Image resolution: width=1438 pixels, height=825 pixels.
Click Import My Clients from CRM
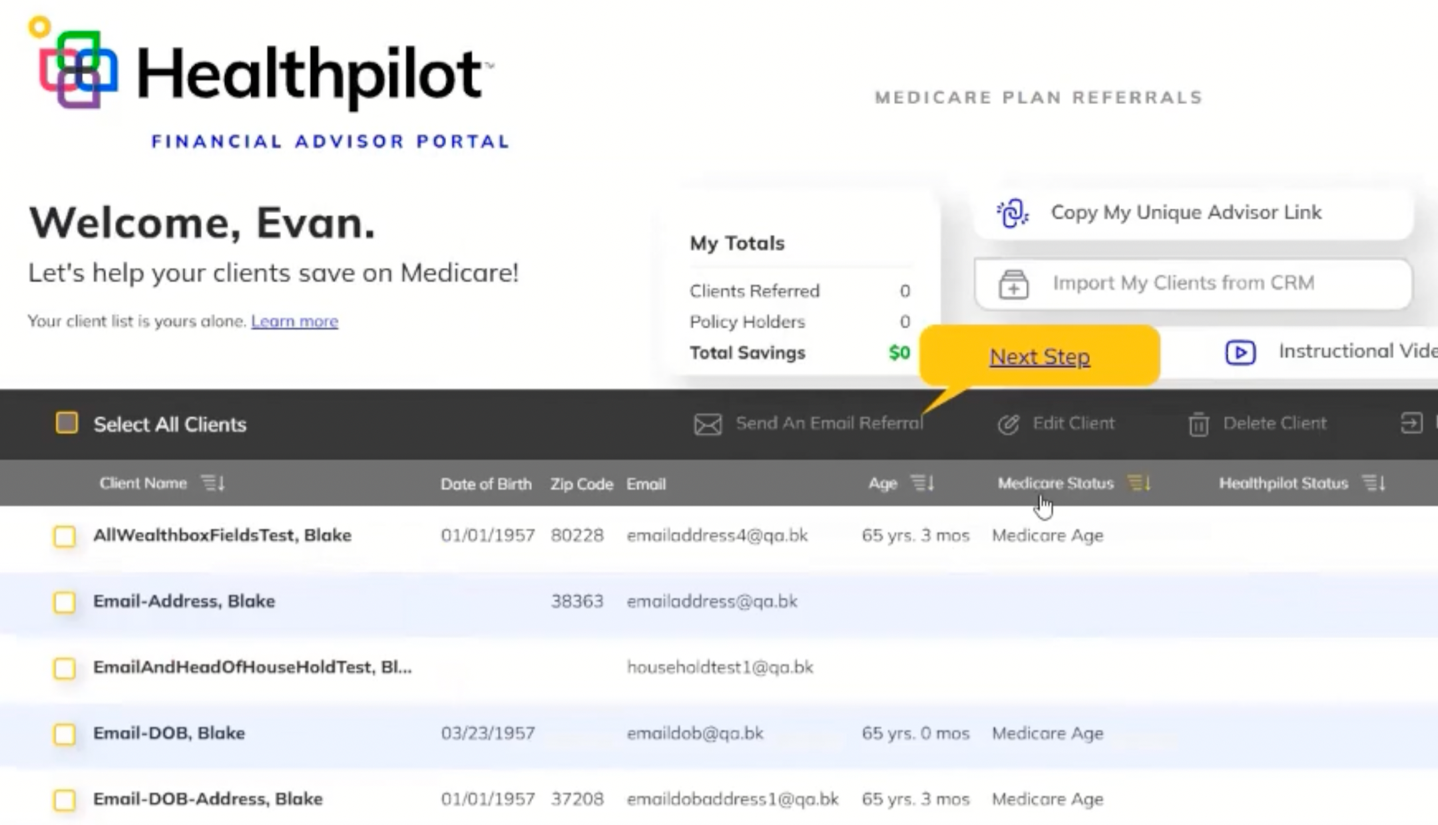tap(1193, 283)
